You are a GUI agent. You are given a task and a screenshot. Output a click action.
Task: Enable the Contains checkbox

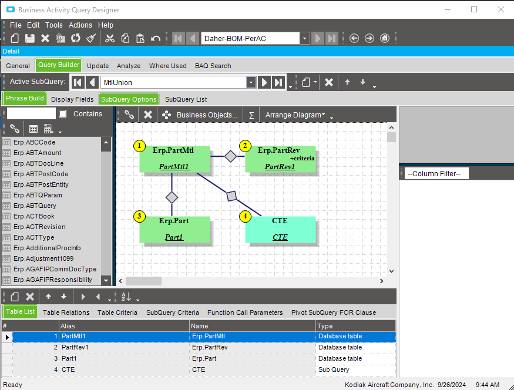pyautogui.click(x=63, y=114)
